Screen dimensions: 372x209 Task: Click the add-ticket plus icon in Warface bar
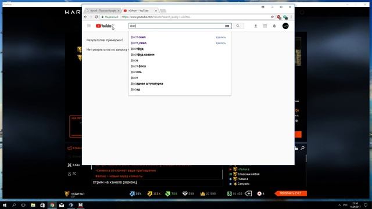pos(248,193)
